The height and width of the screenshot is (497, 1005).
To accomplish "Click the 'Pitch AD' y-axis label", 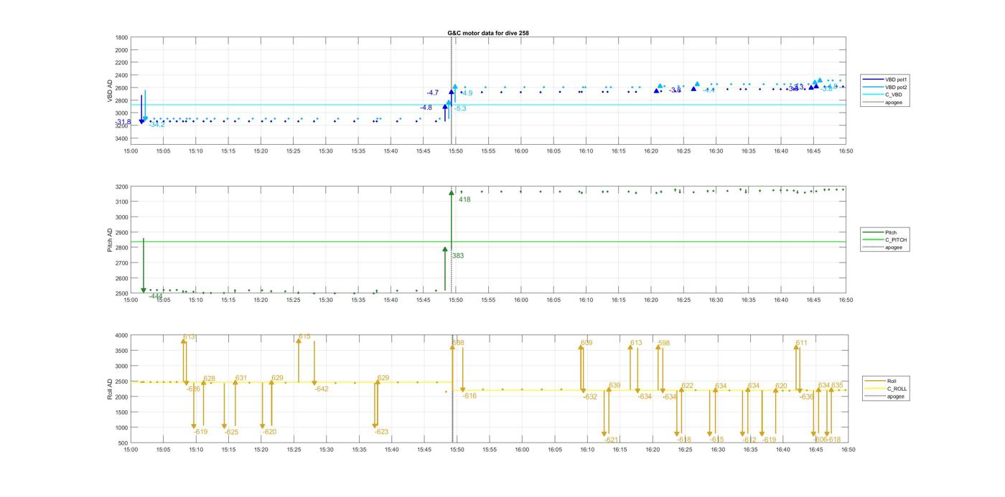I will 111,240.
